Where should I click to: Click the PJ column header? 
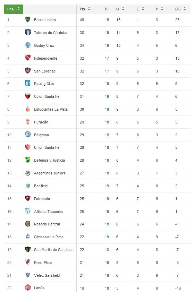click(107, 9)
